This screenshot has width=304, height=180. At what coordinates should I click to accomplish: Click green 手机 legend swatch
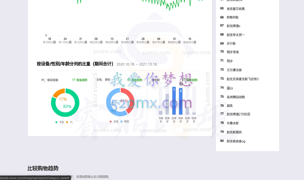(56, 122)
